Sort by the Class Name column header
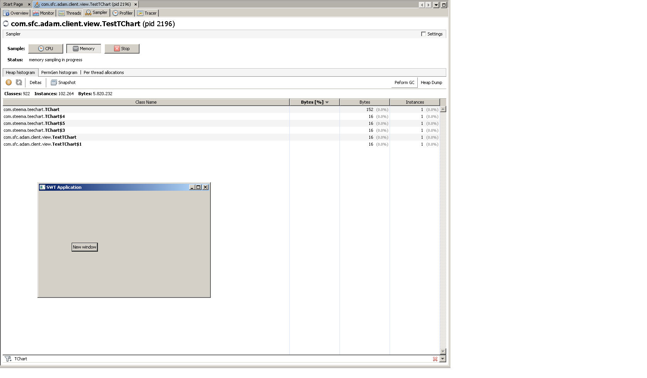Screen dimensions: 647x378 coord(146,102)
